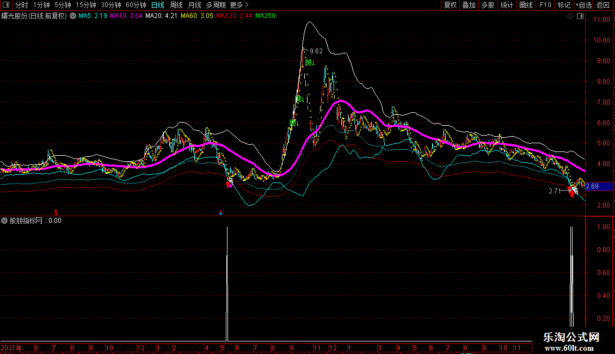The height and width of the screenshot is (354, 615).
Task: Click the red-blue double arrow event marker
Action: pyautogui.click(x=220, y=212)
